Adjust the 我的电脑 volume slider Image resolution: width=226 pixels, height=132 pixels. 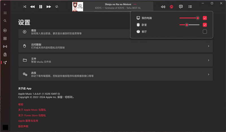pyautogui.click(x=189, y=18)
